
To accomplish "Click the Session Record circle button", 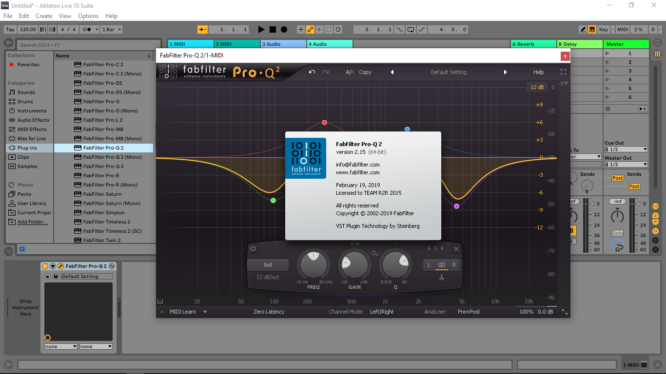I will (x=338, y=30).
